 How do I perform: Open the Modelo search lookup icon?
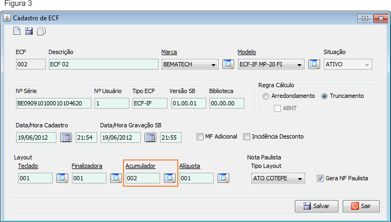314,64
